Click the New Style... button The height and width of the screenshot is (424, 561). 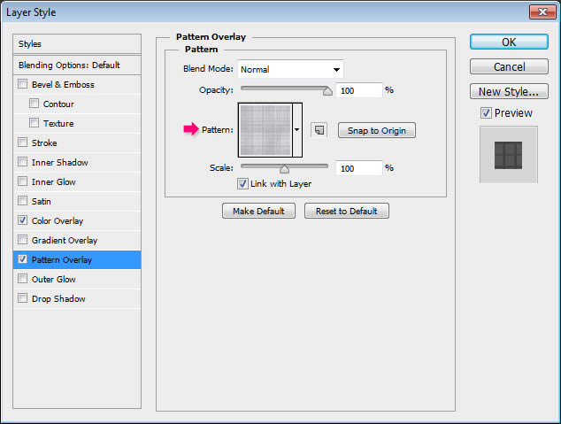tap(509, 91)
